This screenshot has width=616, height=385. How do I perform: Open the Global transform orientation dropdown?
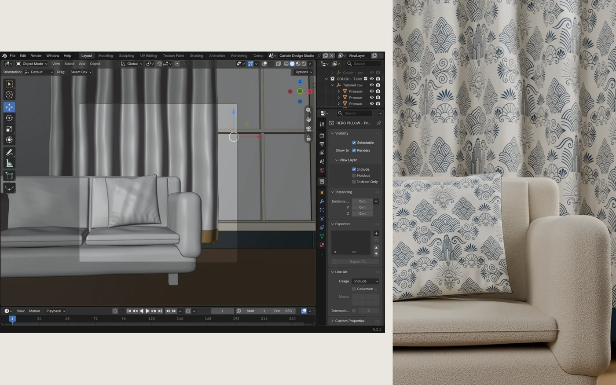point(132,64)
